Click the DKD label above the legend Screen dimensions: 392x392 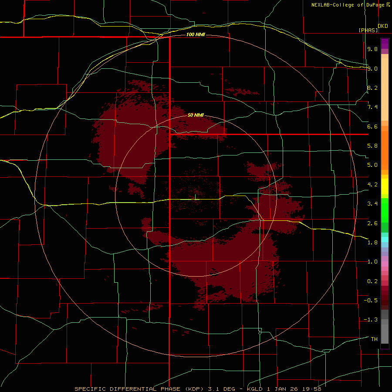click(383, 26)
